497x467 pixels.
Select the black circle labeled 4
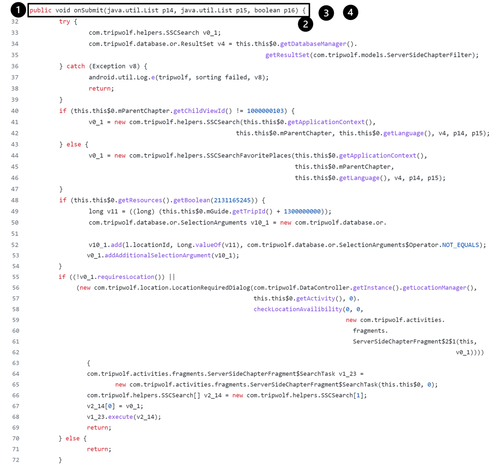point(351,12)
